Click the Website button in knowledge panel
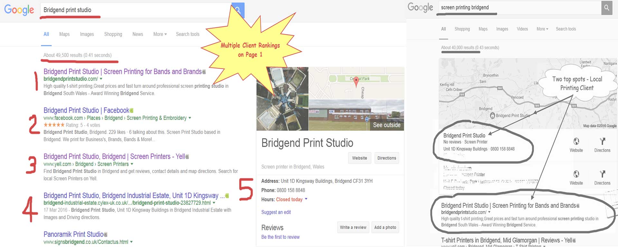The height and width of the screenshot is (247, 618). 360,158
